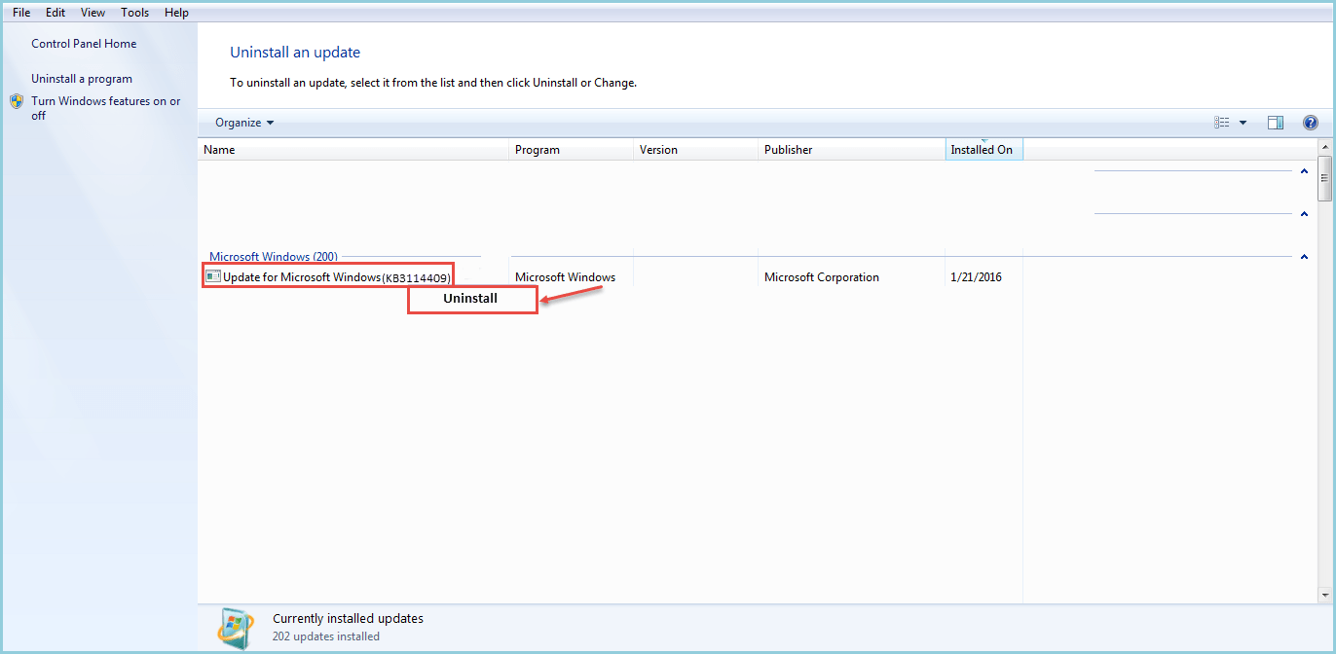
Task: Click the scrollbar down arrow
Action: [1324, 595]
